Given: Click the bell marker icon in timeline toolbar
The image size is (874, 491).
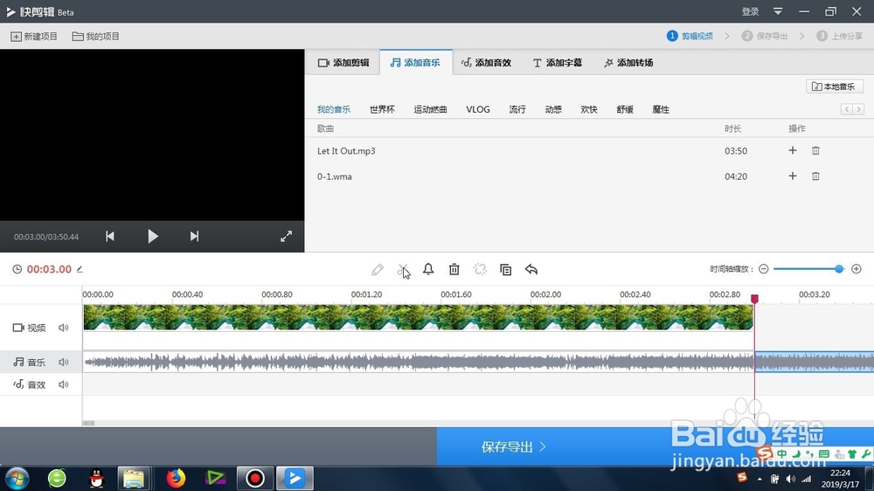Looking at the screenshot, I should (428, 269).
